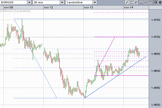Select the blue ascending trend line
The height and width of the screenshot is (108, 162).
115,77
